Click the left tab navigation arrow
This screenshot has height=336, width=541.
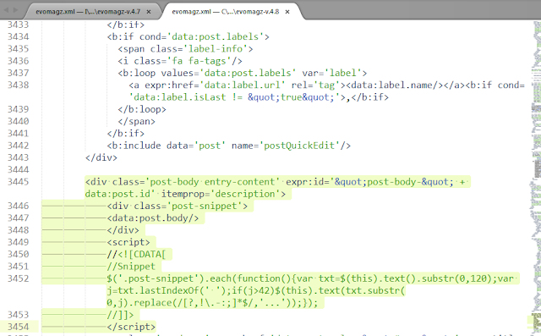tap(6, 10)
